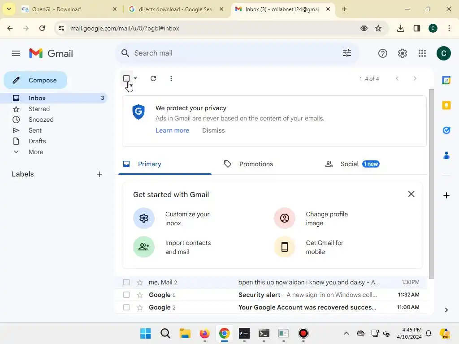Click the Learn more privacy link
459x344 pixels.
[172, 130]
